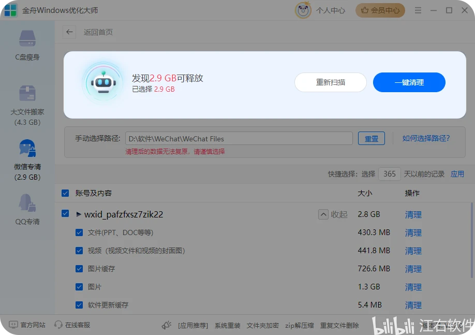This screenshot has width=475, height=335.
Task: Uncheck wxid_pafzfxsz7zik22 account checkbox
Action: [65, 213]
